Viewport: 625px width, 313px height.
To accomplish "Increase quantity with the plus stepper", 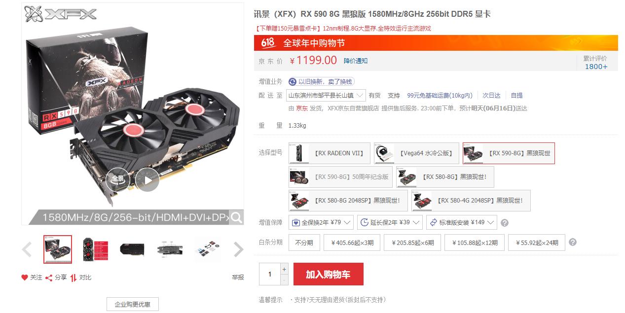I will pyautogui.click(x=284, y=269).
